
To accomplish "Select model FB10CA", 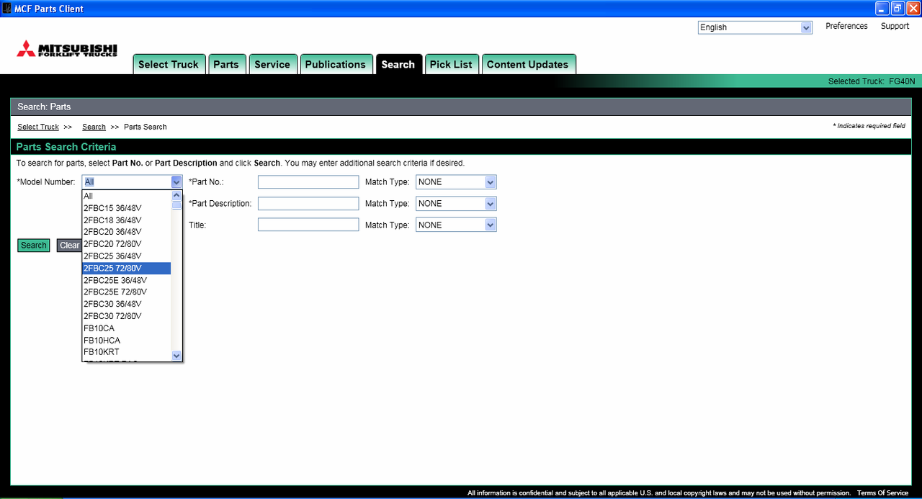I will (x=126, y=328).
